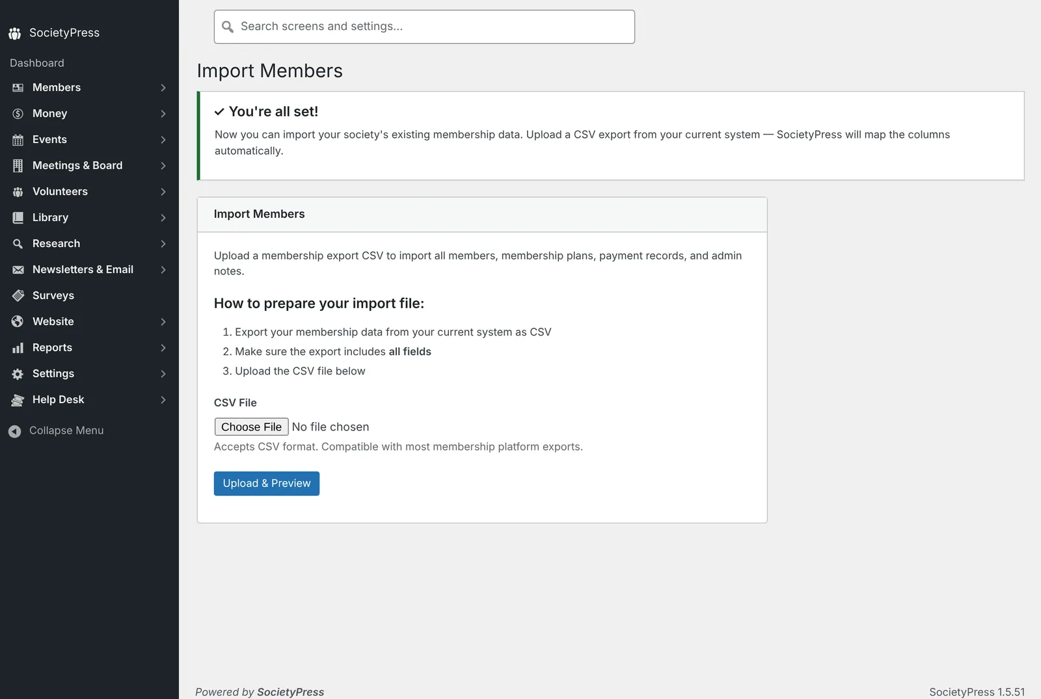Click the How to prepare your import file heading
Image resolution: width=1041 pixels, height=699 pixels.
point(319,304)
